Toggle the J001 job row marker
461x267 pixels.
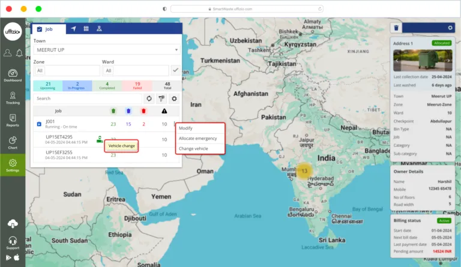tap(39, 124)
